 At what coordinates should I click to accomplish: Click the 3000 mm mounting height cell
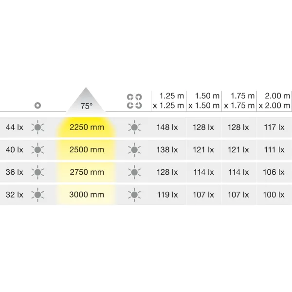(87, 195)
